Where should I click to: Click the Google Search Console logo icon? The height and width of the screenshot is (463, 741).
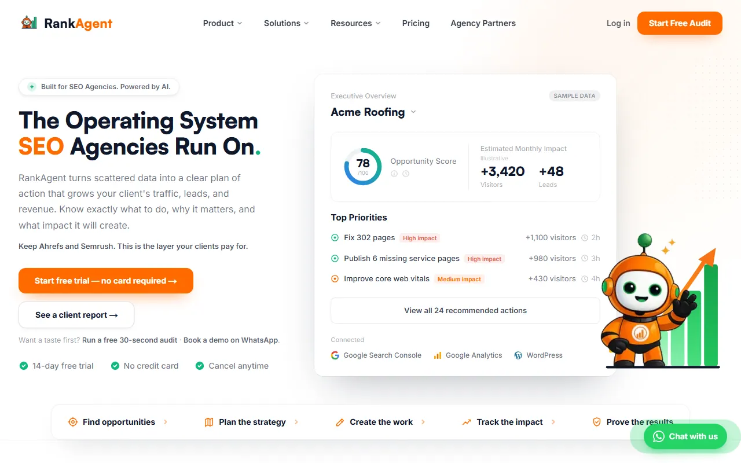click(x=335, y=355)
